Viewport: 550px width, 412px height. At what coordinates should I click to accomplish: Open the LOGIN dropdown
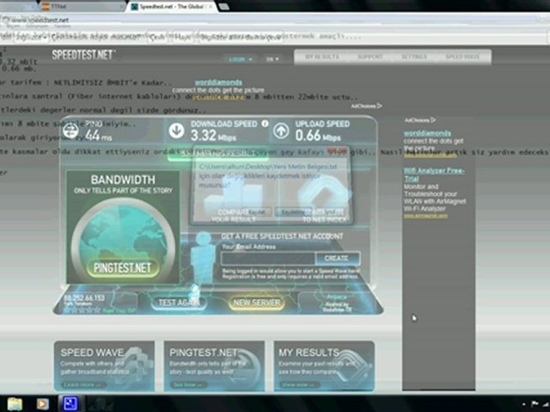(241, 59)
